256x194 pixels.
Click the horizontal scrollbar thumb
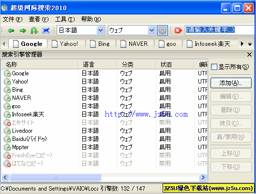(x=55, y=177)
